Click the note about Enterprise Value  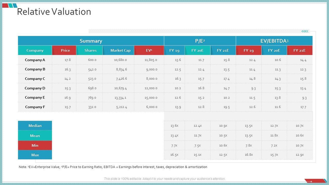113,167
